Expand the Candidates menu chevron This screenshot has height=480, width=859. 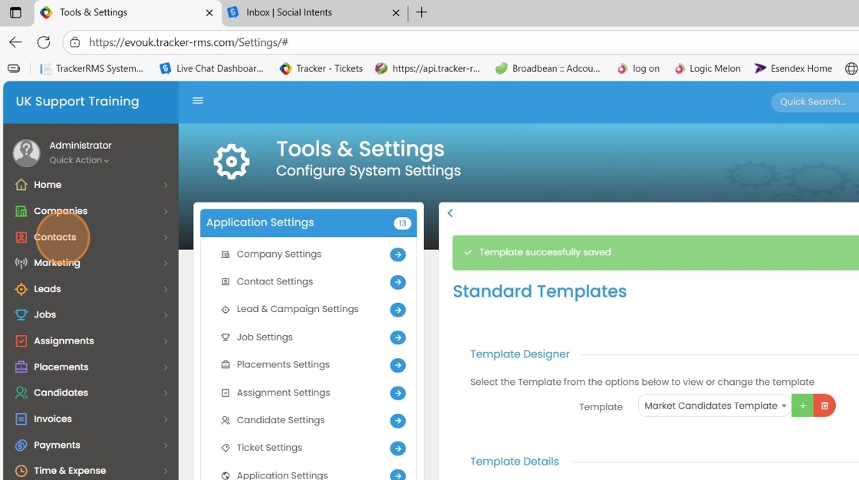pos(166,393)
